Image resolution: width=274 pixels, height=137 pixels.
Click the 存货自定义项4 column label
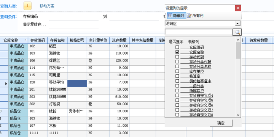(201, 96)
